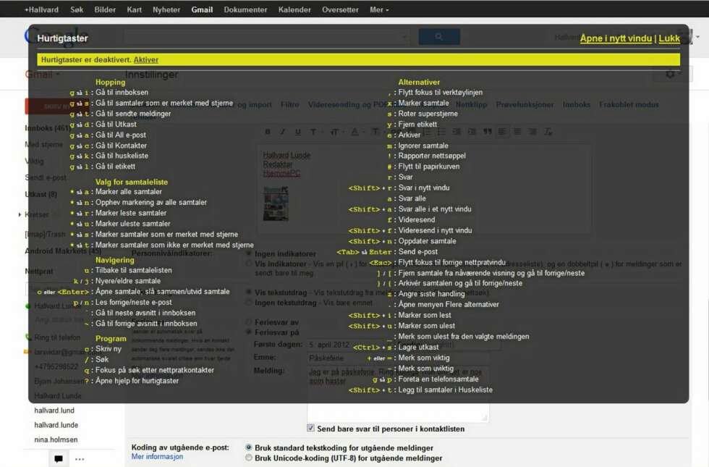Screen dimensions: 709x467
Task: Click the 'Tilbake til samtalelisten' shortcut row
Action: pos(128,270)
